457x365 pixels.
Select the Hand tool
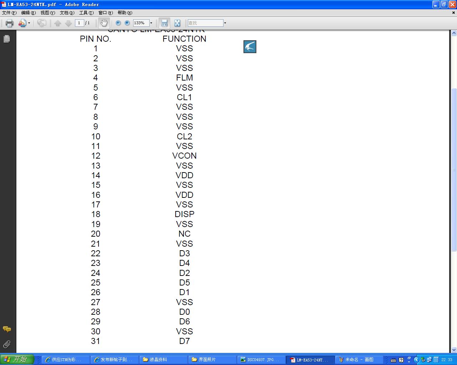click(x=104, y=23)
